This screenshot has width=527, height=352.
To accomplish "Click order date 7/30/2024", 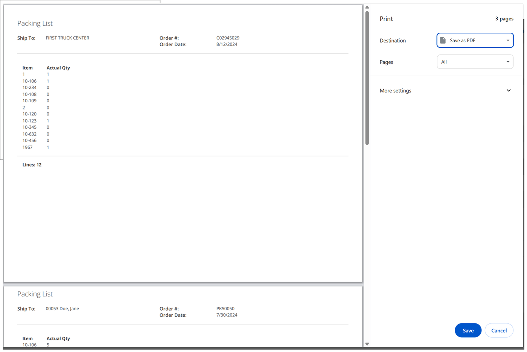I will point(227,315).
